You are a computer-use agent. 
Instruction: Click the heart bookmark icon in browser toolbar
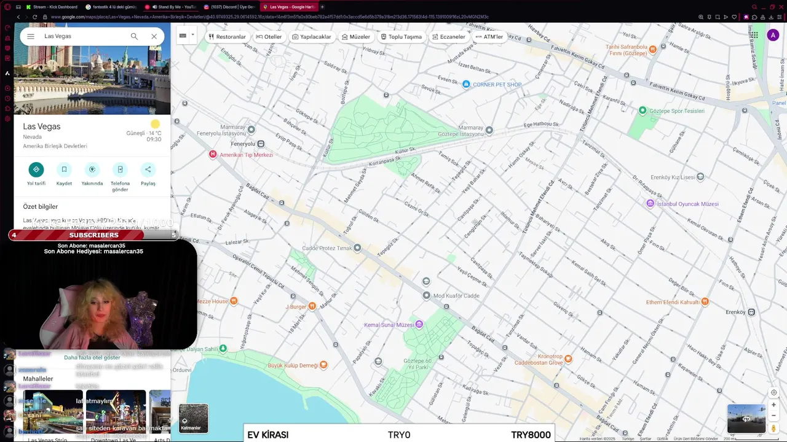click(x=734, y=17)
